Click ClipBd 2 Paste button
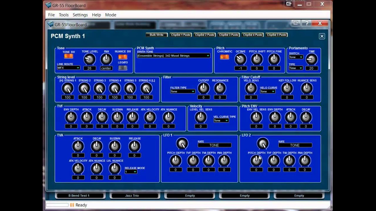This screenshot has height=211, width=376. point(205,35)
